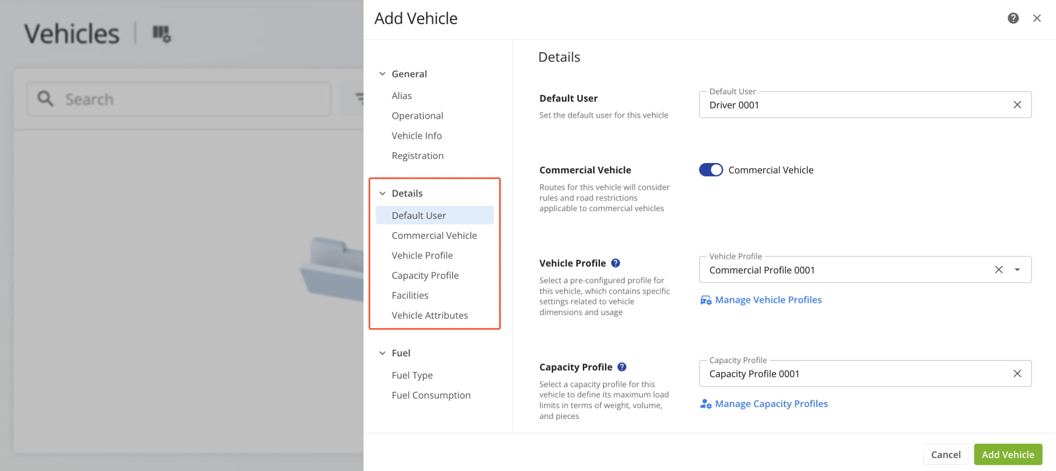Clear the Default User field value

1017,105
